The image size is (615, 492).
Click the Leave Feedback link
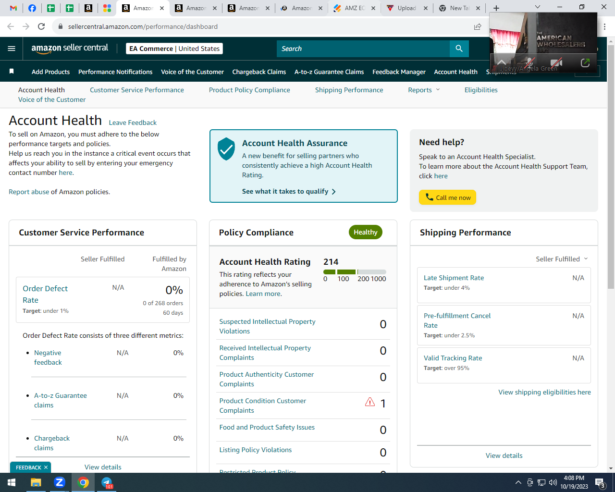click(133, 123)
